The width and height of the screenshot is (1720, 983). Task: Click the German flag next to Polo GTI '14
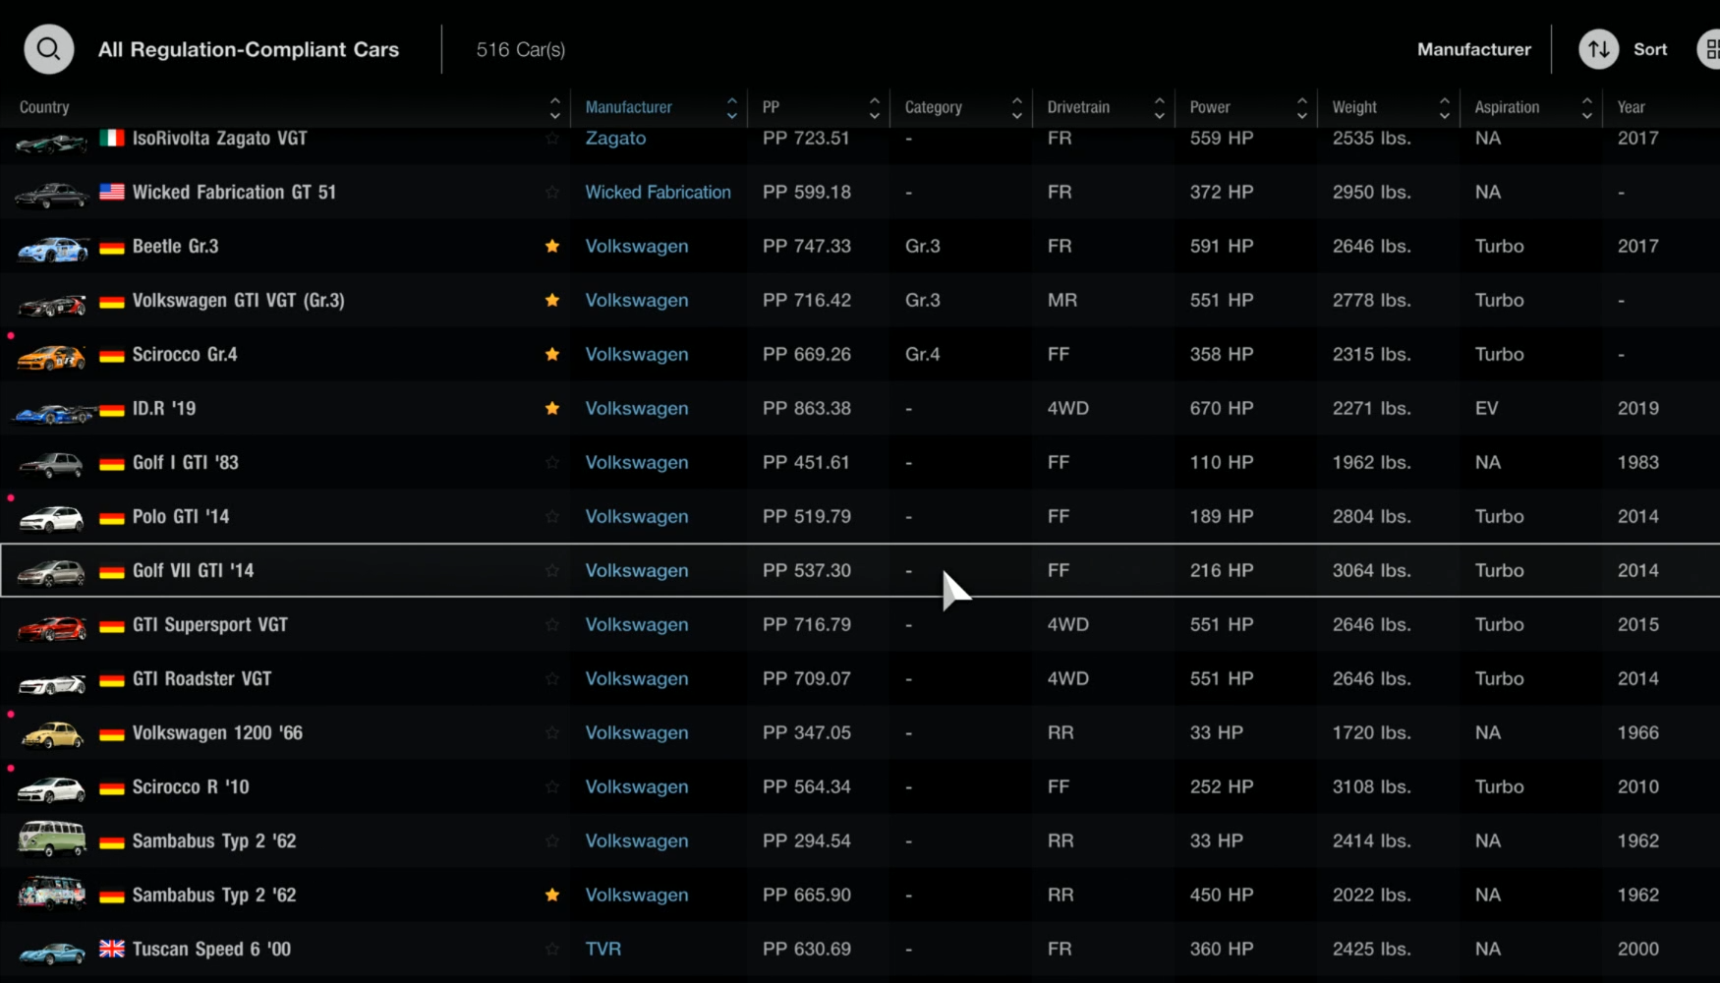coord(112,517)
